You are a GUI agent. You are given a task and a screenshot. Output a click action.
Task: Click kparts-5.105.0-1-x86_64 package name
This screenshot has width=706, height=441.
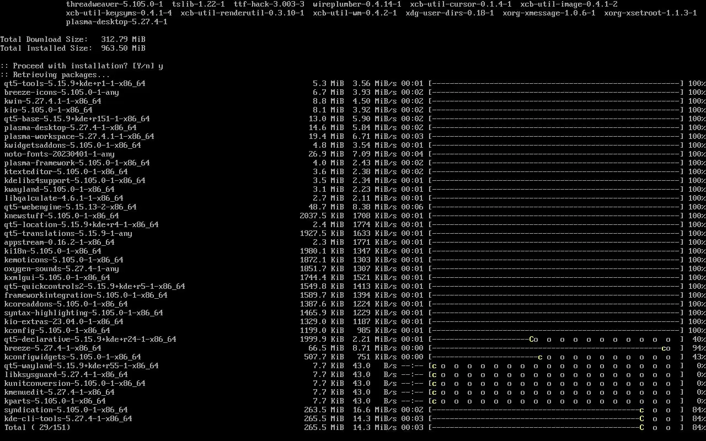point(55,401)
